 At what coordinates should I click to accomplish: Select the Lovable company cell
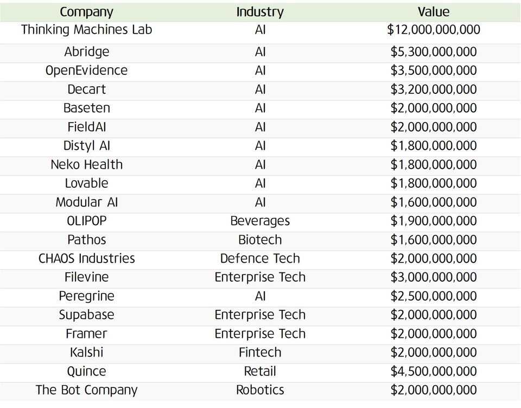(x=87, y=183)
